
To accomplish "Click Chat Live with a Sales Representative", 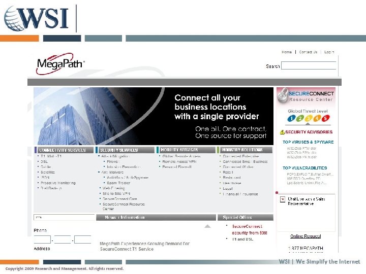I will (x=306, y=201).
